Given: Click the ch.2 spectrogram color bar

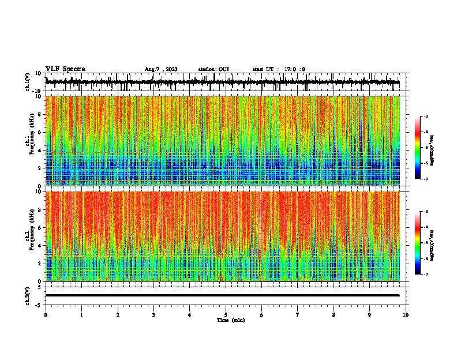Looking at the screenshot, I should (x=417, y=243).
